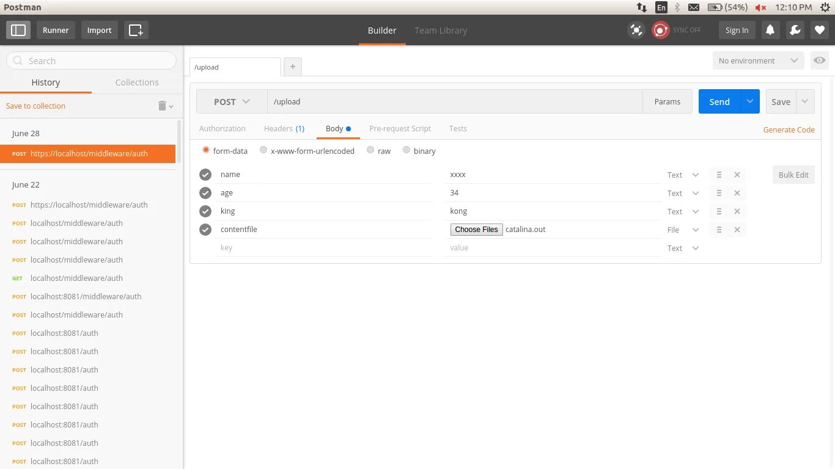Click the Import button
The width and height of the screenshot is (835, 469).
99,30
